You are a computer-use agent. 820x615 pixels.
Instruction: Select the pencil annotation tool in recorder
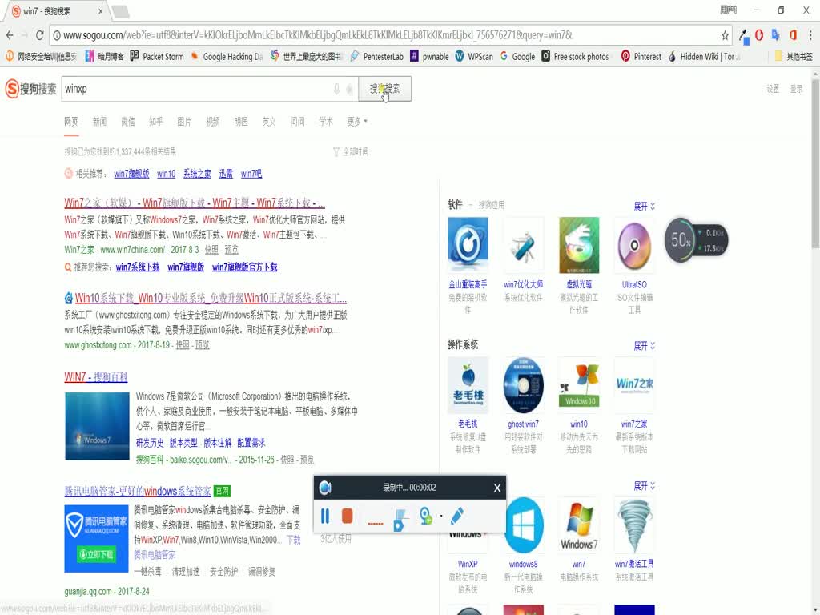click(x=456, y=516)
